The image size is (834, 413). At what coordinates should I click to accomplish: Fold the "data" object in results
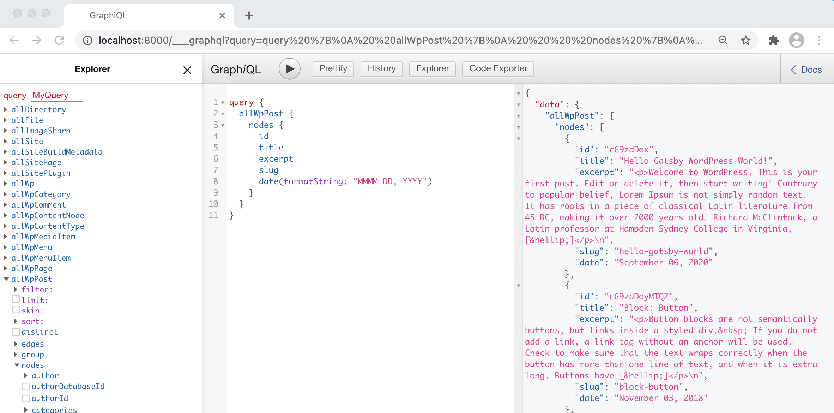519,105
